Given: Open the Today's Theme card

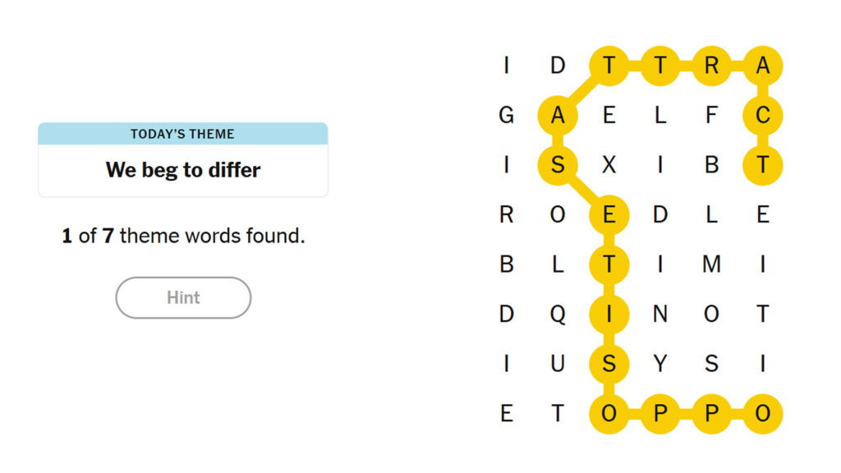Looking at the screenshot, I should tap(183, 159).
